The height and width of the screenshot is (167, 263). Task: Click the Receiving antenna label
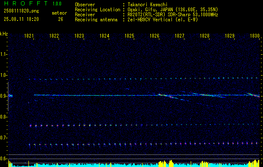(x=96, y=20)
